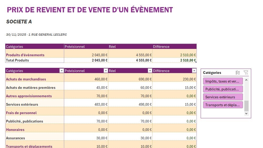Select the Catégories slicer header title
263x148 pixels.
click(x=212, y=73)
